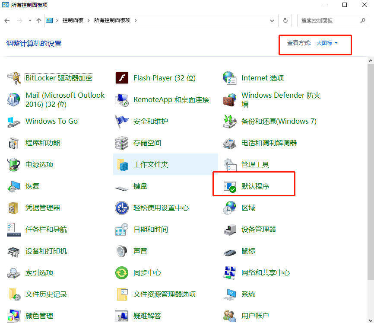Image resolution: width=374 pixels, height=323 pixels.
Task: Open the 用户帐户 people icon
Action: 229,316
